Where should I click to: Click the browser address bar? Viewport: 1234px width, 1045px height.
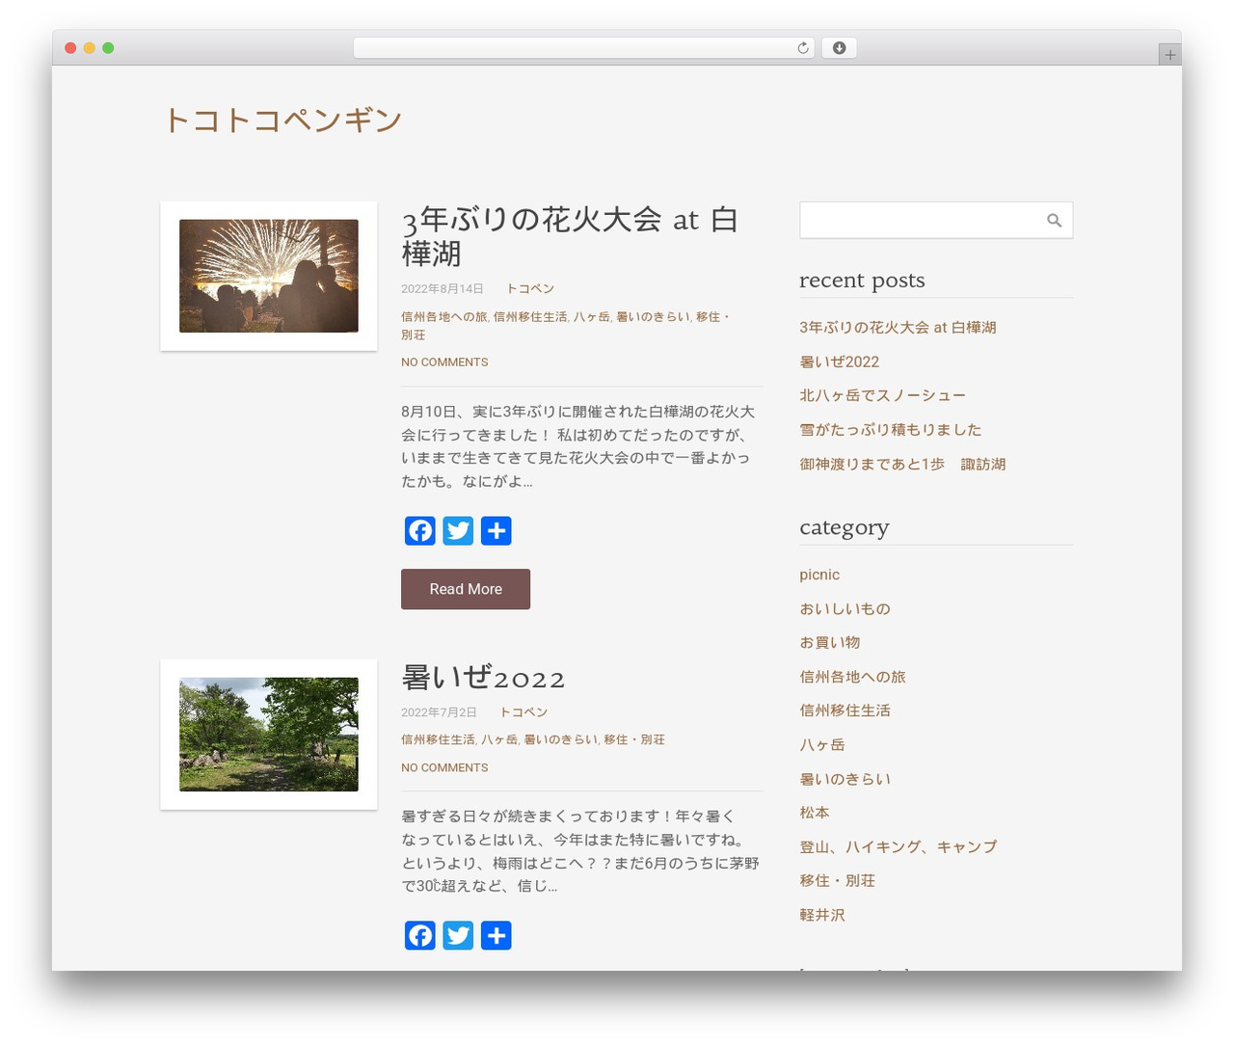[584, 48]
